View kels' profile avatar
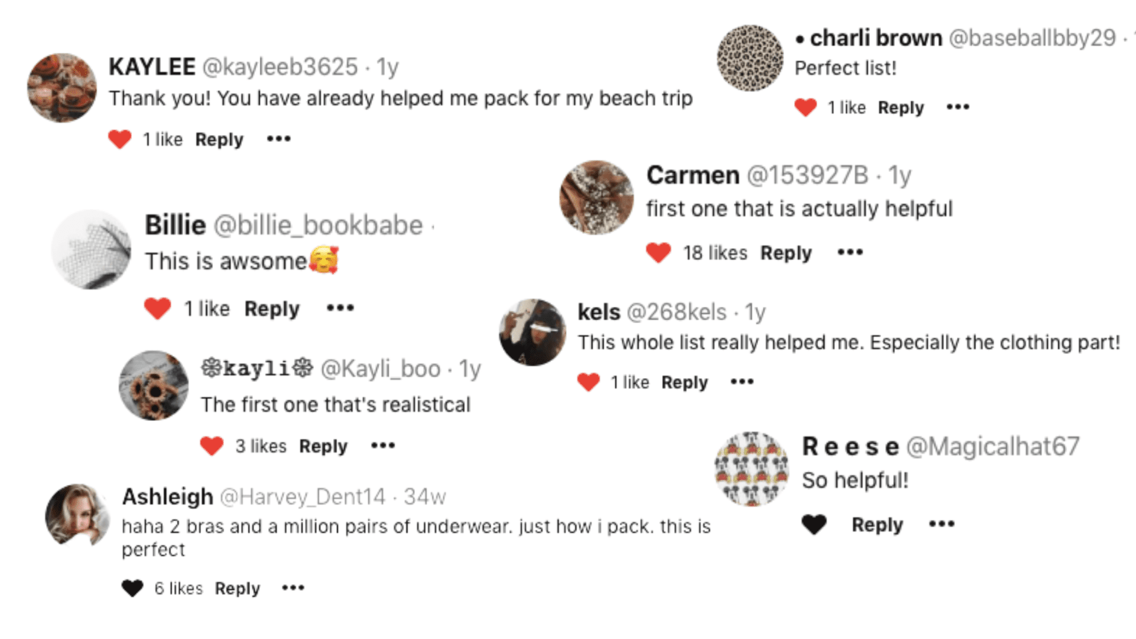Image resolution: width=1136 pixels, height=639 pixels. pyautogui.click(x=532, y=332)
